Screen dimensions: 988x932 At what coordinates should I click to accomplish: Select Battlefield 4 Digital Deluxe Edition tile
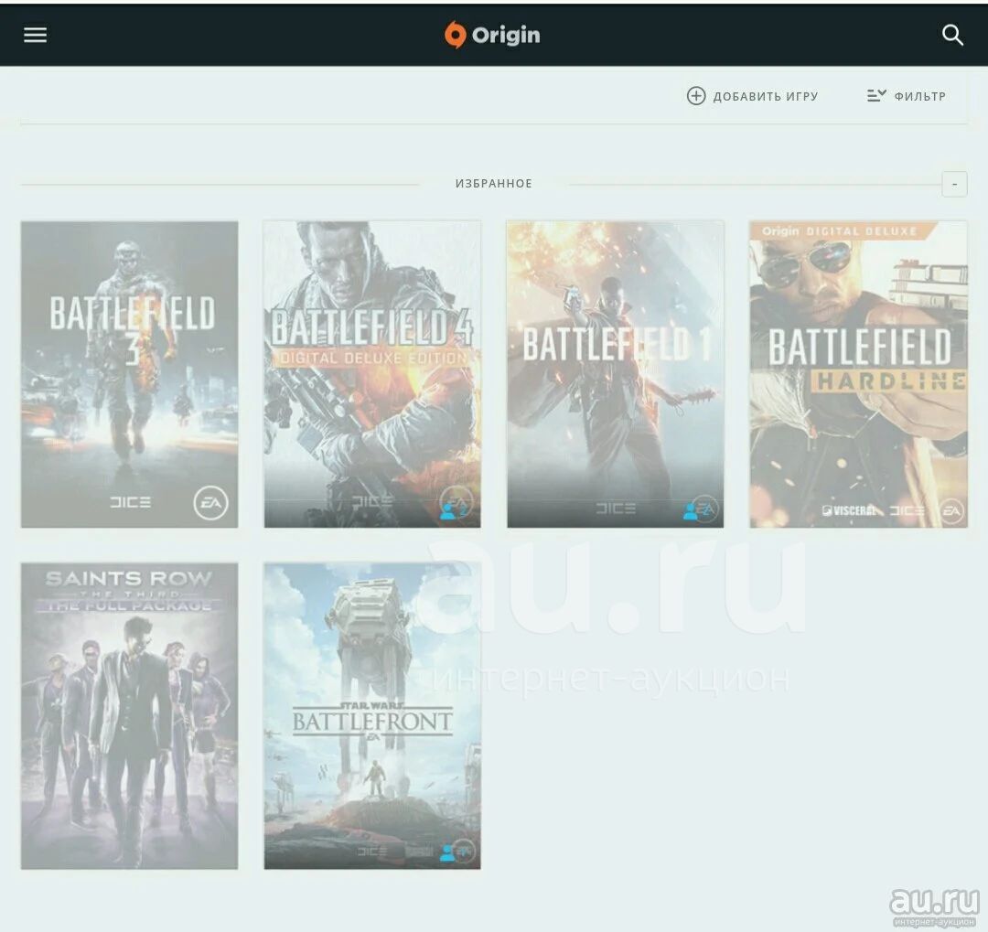point(372,374)
